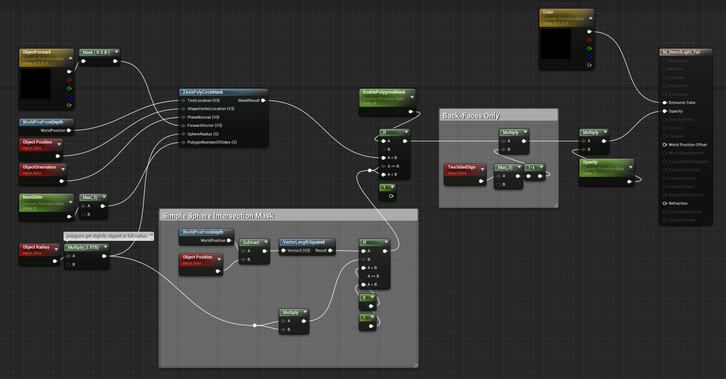
Task: Click the black preview swatch on Color node
Action: pos(556,44)
